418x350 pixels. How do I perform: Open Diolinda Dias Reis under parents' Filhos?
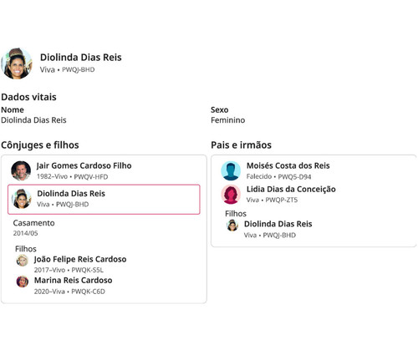coord(278,224)
